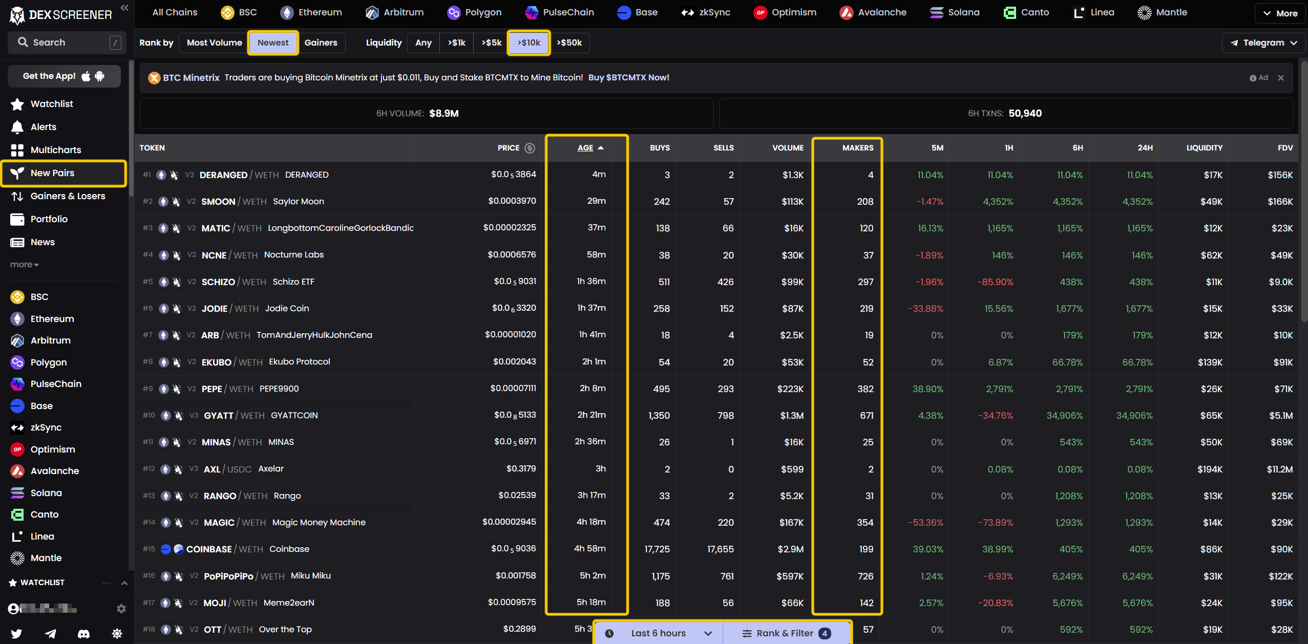Select the Ethereum icon in sidebar

17,319
